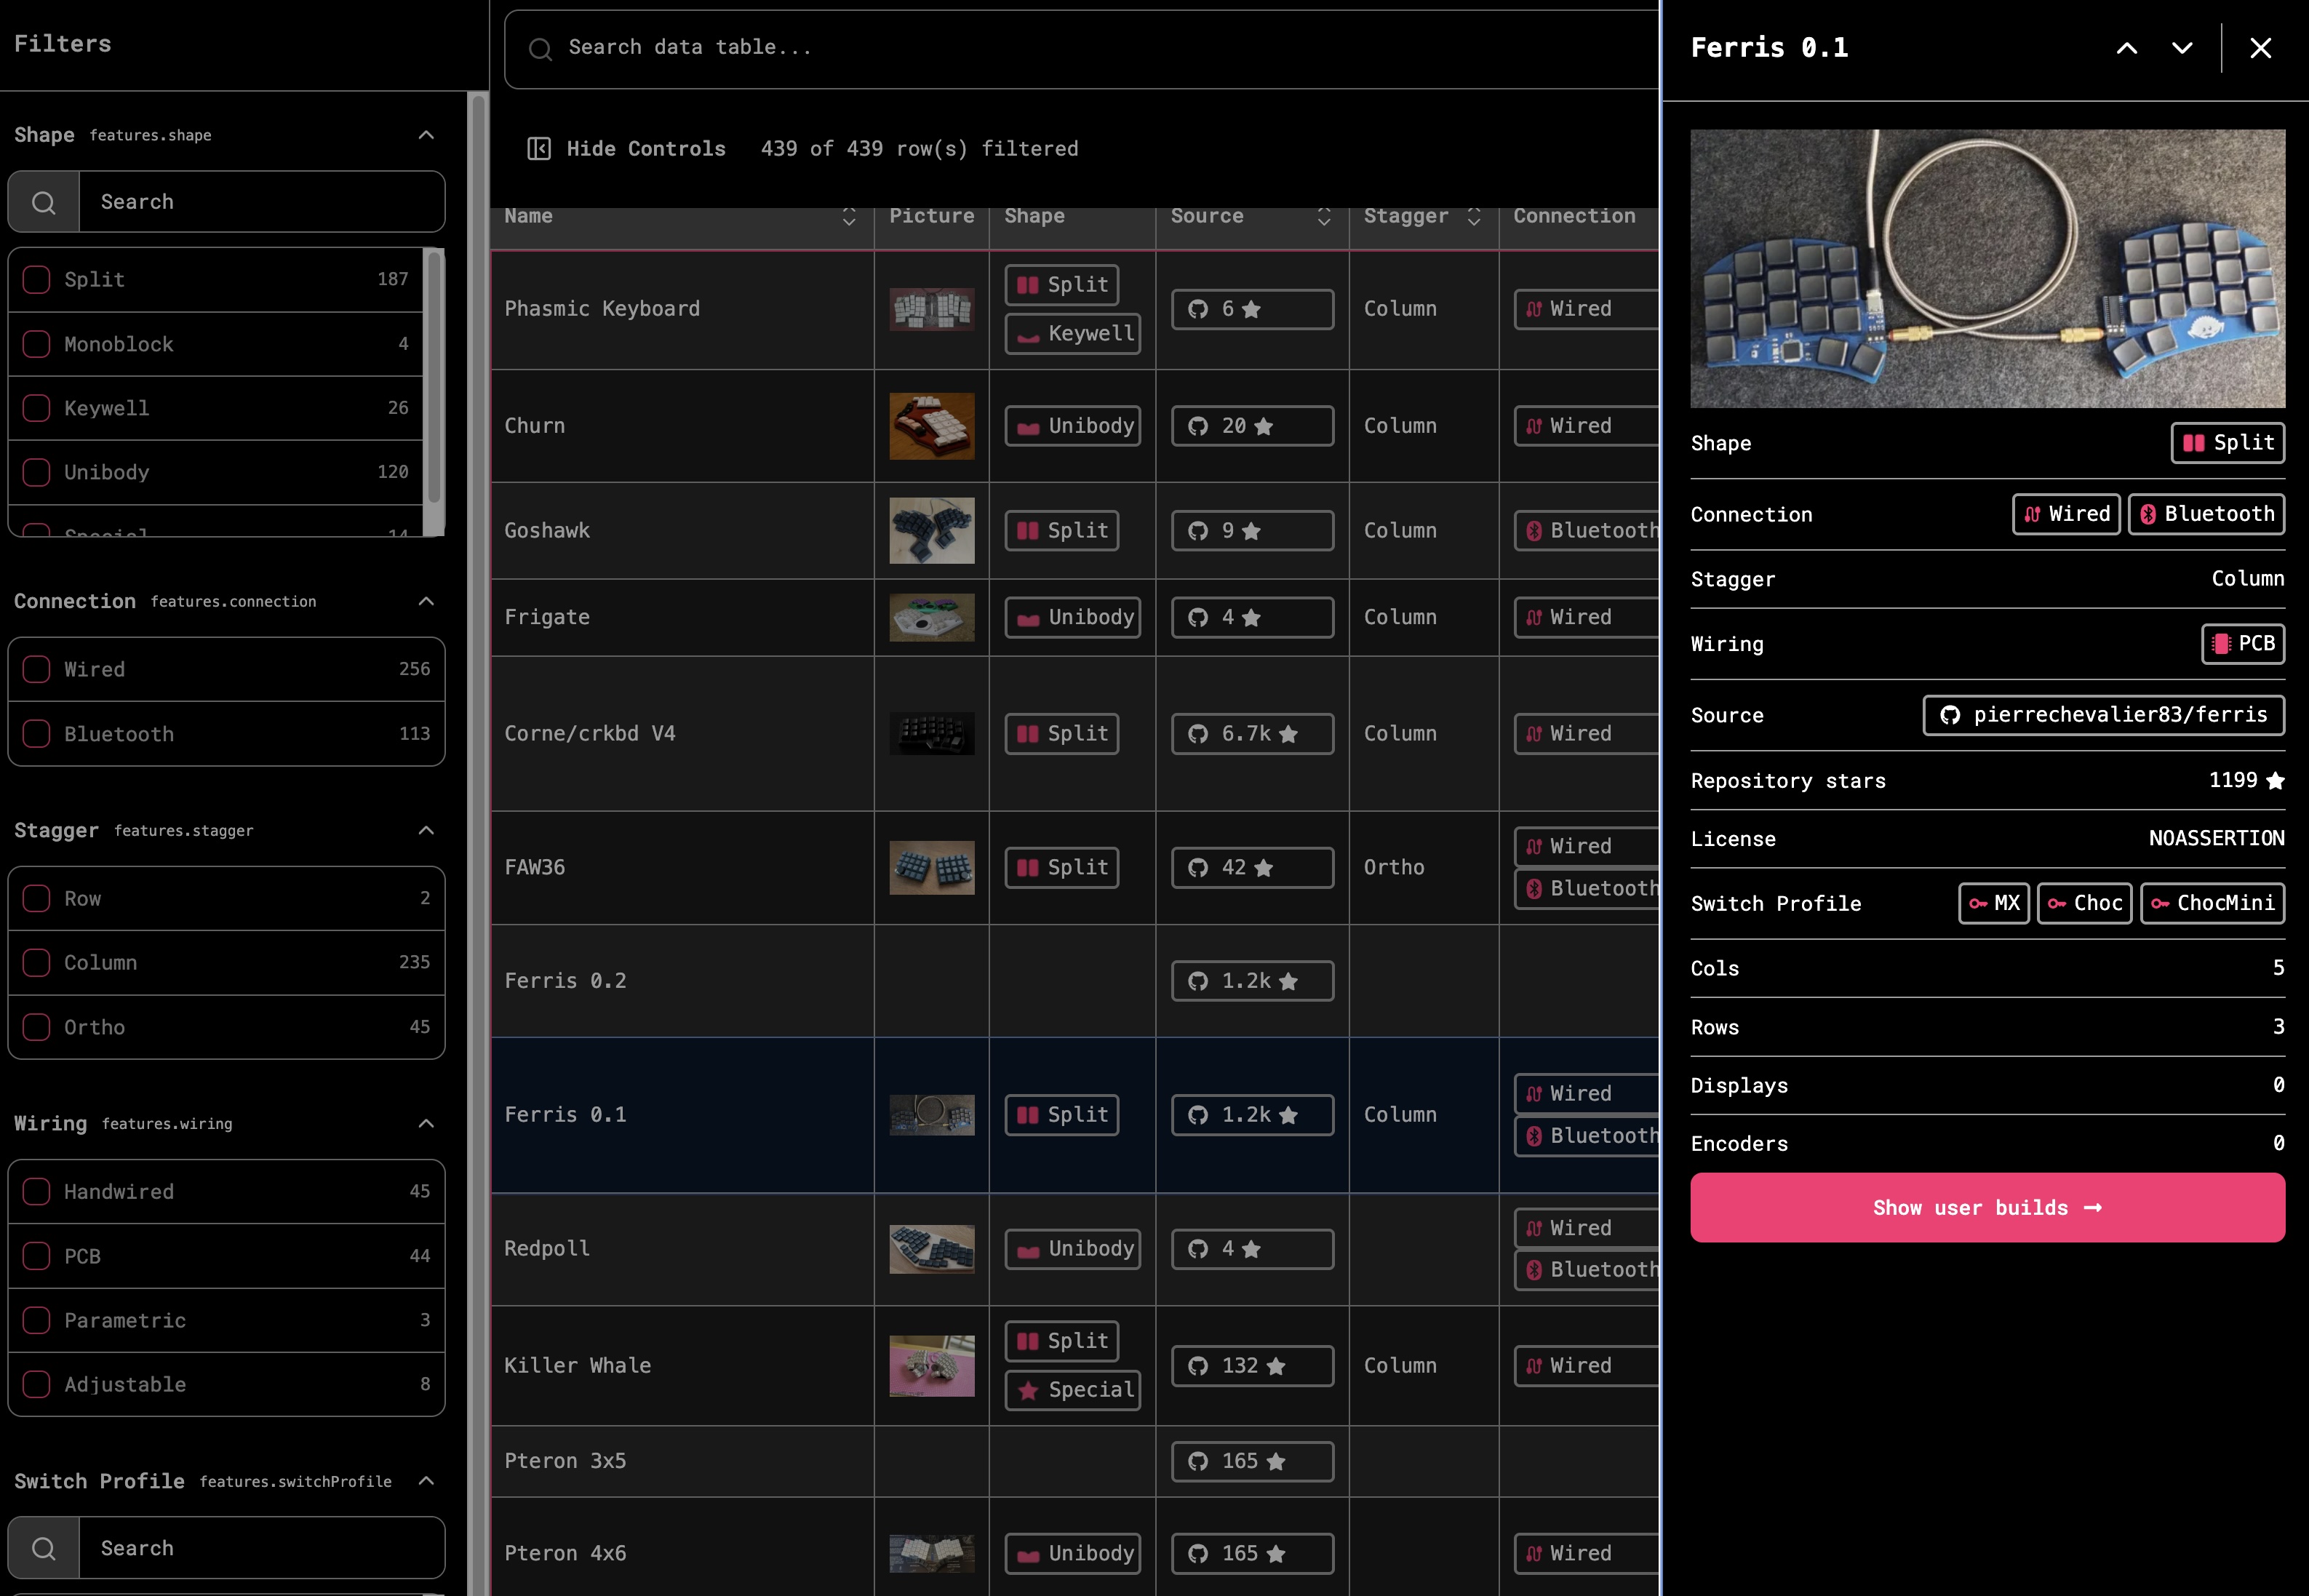
Task: Enable the Split shape filter checkbox
Action: point(37,280)
